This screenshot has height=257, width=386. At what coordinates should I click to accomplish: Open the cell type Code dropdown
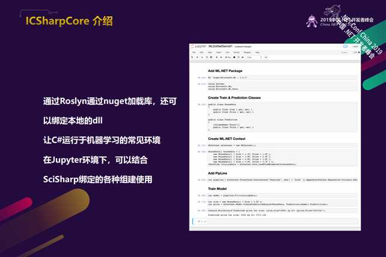pos(254,57)
